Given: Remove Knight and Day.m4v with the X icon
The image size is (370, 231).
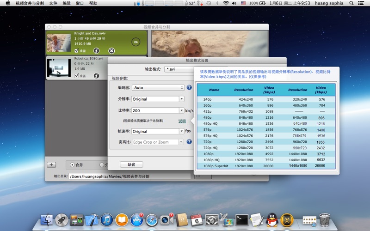Looking at the screenshot, I should tap(111, 51).
